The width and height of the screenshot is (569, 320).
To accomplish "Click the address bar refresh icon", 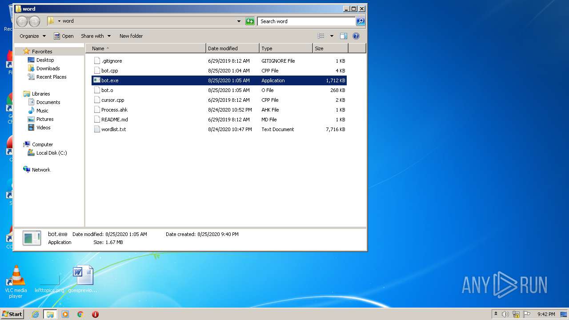I will coord(250,21).
